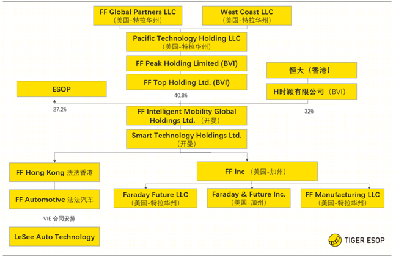Select the Faraday & Future Inc. box
This screenshot has width=393, height=257.
[248, 198]
